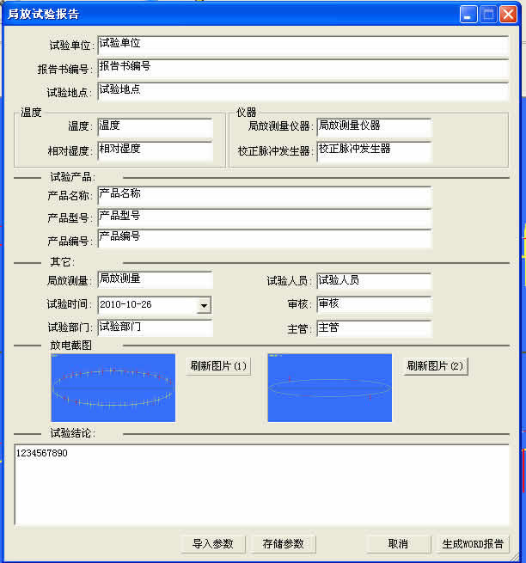Click the 试验单位 input field

[303, 46]
